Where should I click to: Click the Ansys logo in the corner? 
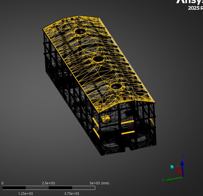189,2
